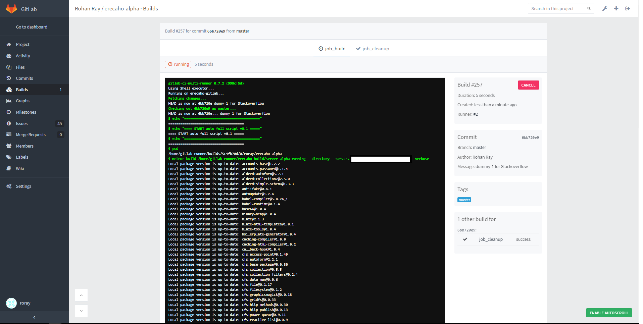Switch to the job_build tab
The height and width of the screenshot is (324, 643).
pos(332,49)
